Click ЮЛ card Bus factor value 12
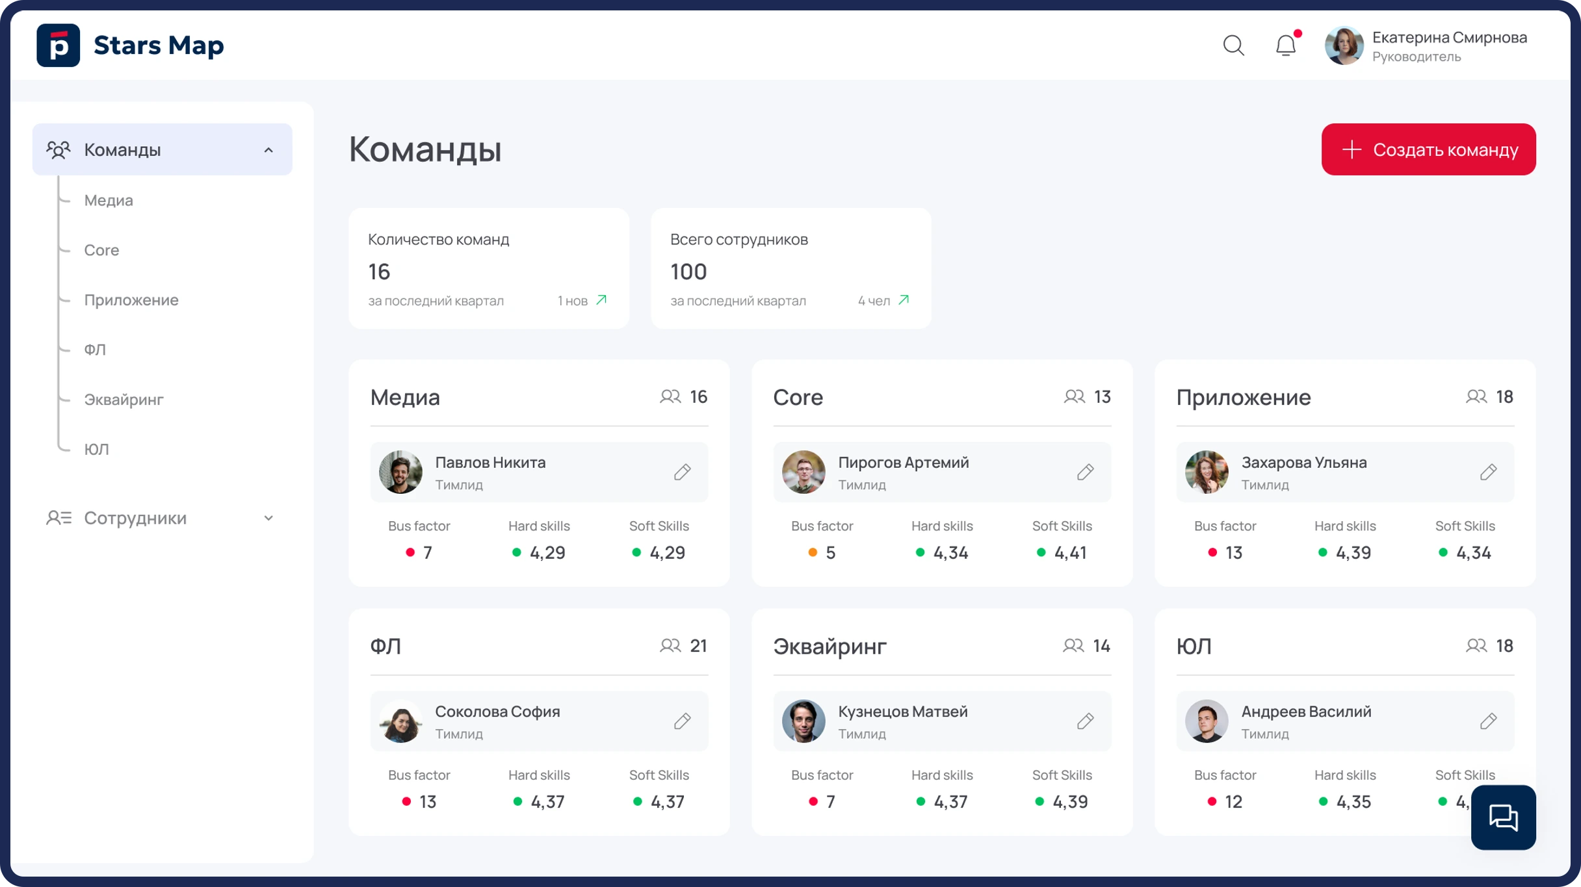1581x887 pixels. coord(1233,802)
